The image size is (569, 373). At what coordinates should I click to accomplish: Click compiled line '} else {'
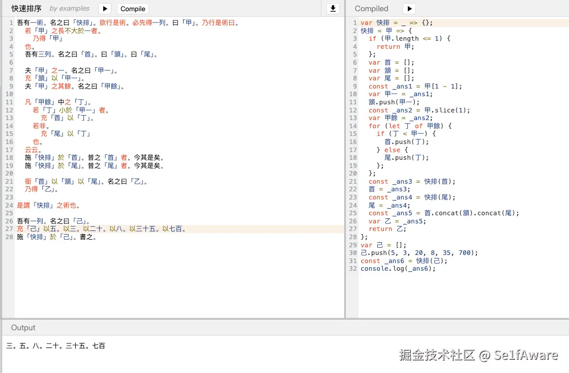(x=392, y=150)
